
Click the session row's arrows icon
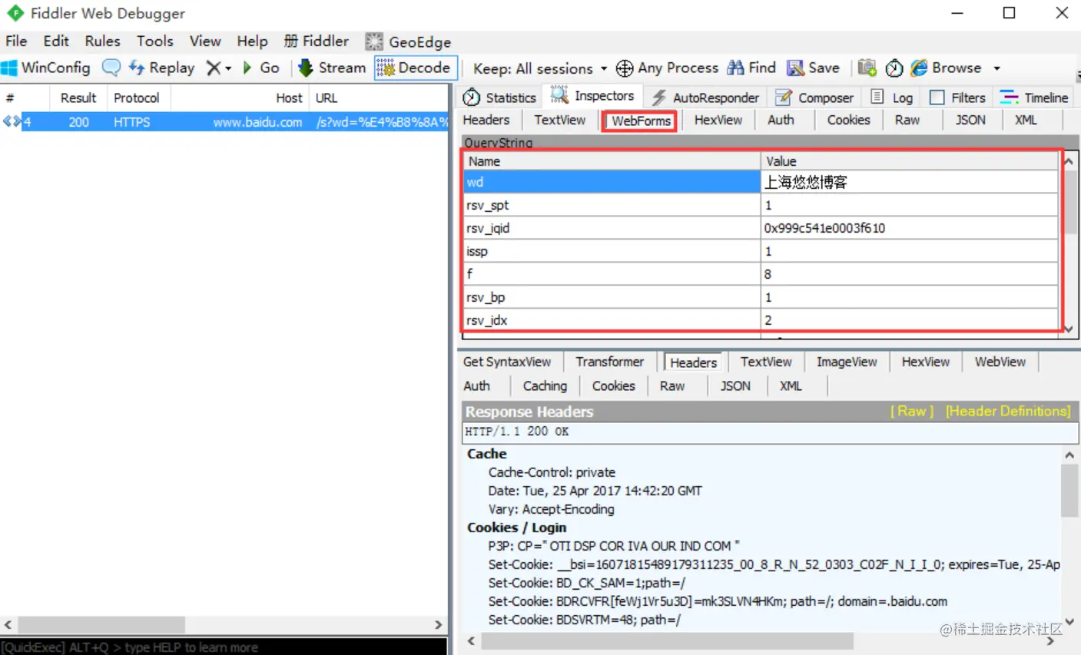(12, 121)
